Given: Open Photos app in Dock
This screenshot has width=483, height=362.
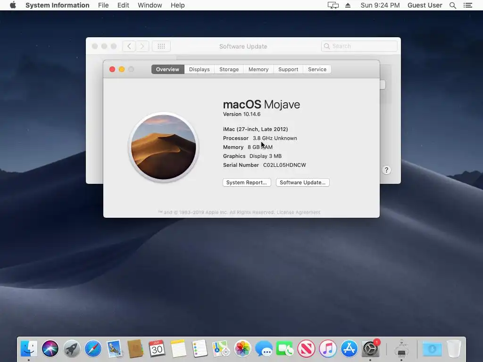Looking at the screenshot, I should point(242,349).
